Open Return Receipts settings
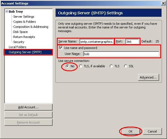The height and width of the screenshot is (139, 167). 24,37
